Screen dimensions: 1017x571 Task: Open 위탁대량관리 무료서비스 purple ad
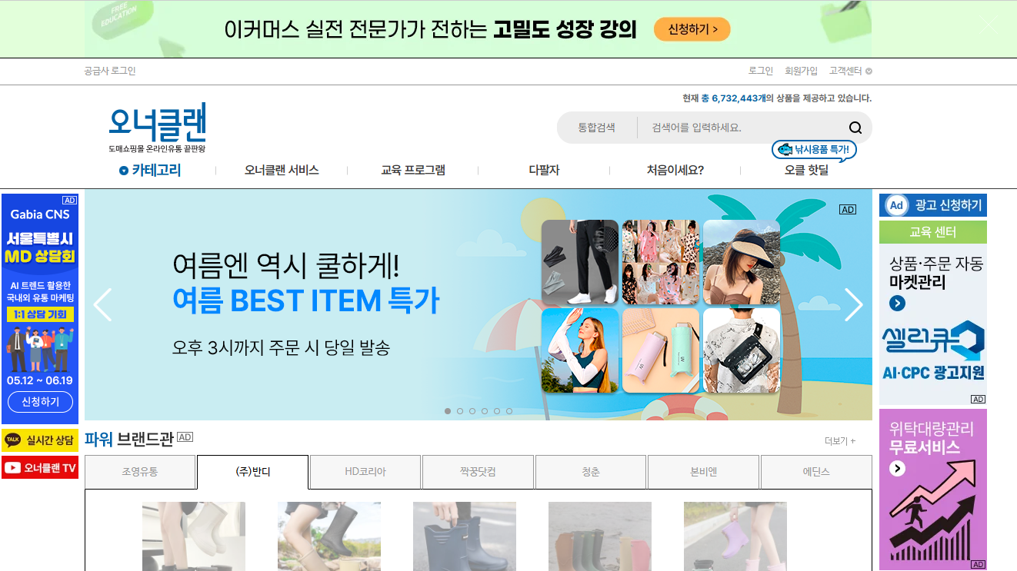[x=933, y=490]
